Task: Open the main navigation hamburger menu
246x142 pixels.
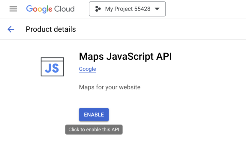Action: 13,9
